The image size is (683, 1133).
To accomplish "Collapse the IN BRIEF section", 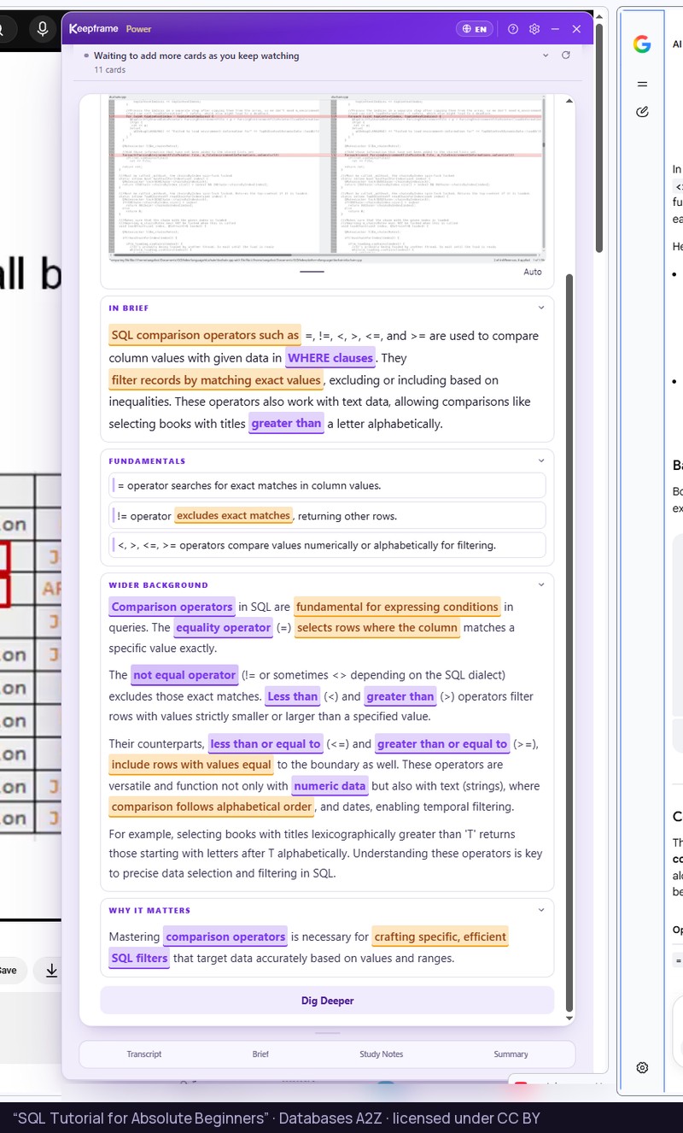I will (x=540, y=308).
